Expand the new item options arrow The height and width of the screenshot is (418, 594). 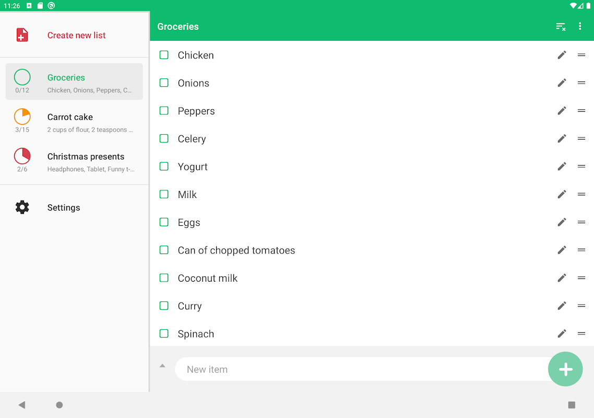162,366
